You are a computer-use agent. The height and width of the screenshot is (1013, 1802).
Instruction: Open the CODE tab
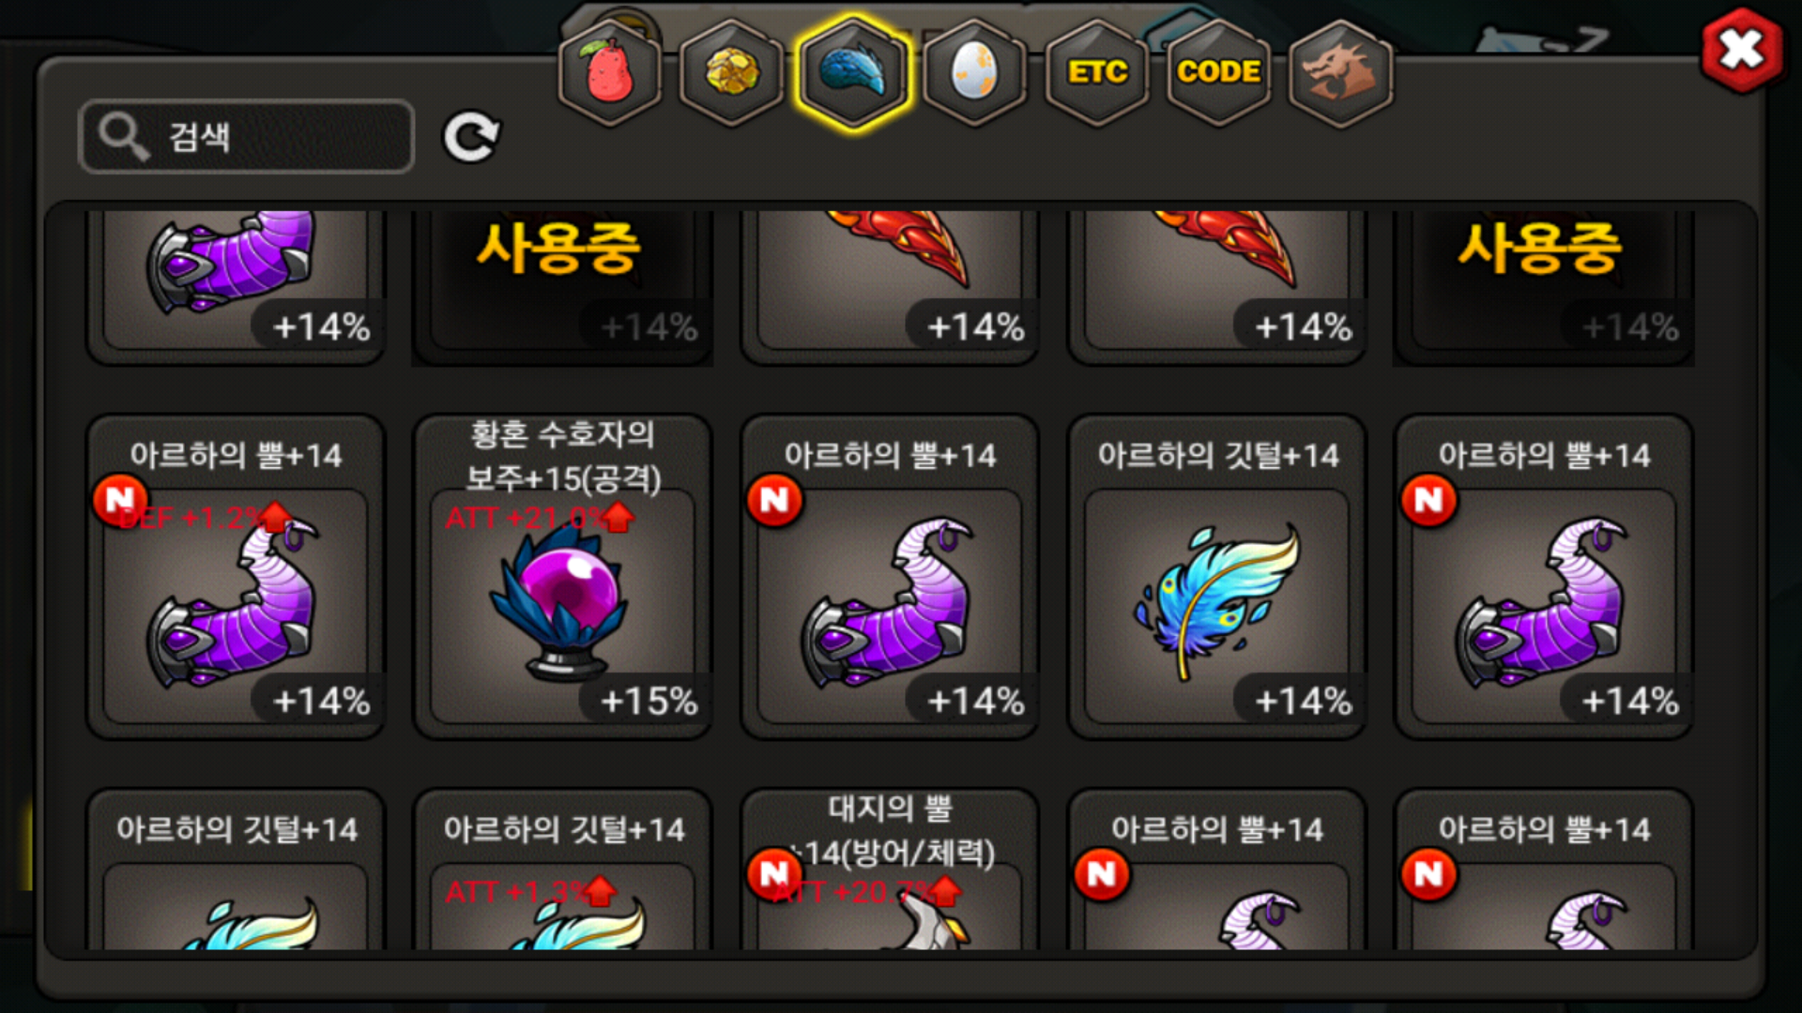tap(1218, 72)
